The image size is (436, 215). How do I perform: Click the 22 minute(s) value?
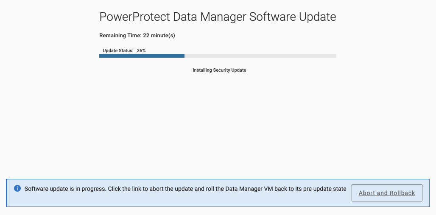[x=159, y=36]
